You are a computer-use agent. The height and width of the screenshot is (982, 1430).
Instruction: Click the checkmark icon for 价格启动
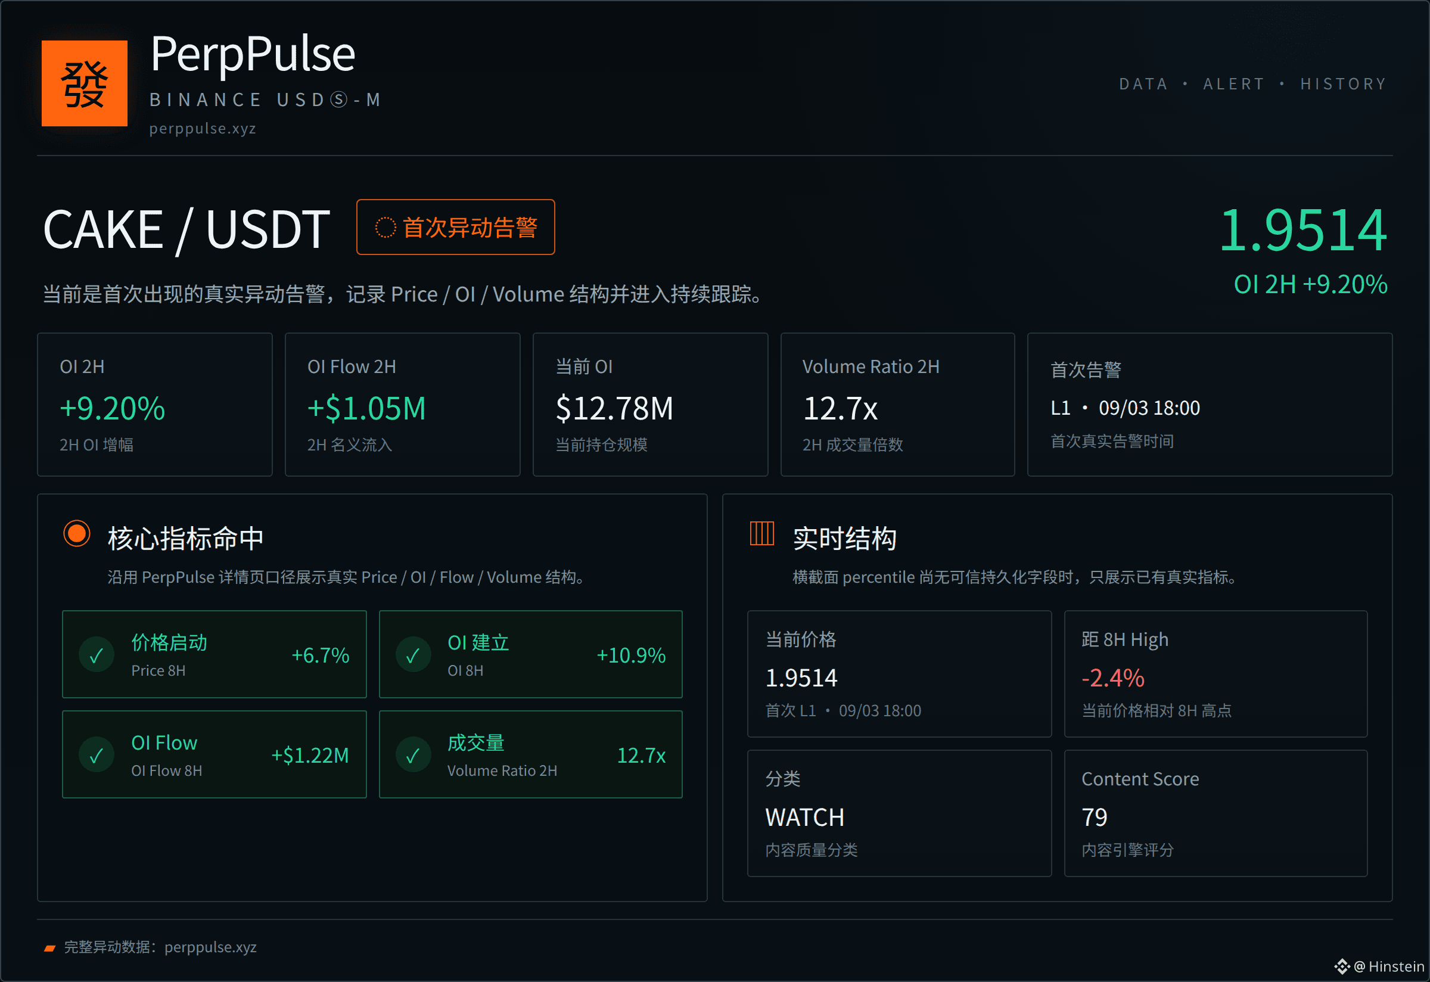point(97,655)
